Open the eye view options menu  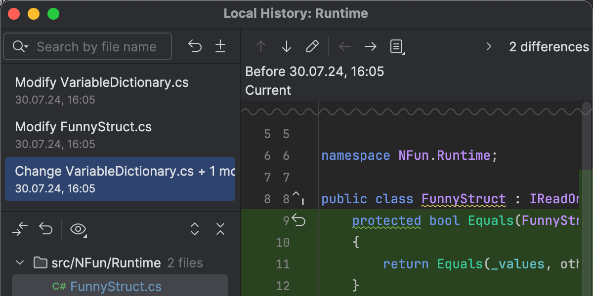tap(79, 229)
